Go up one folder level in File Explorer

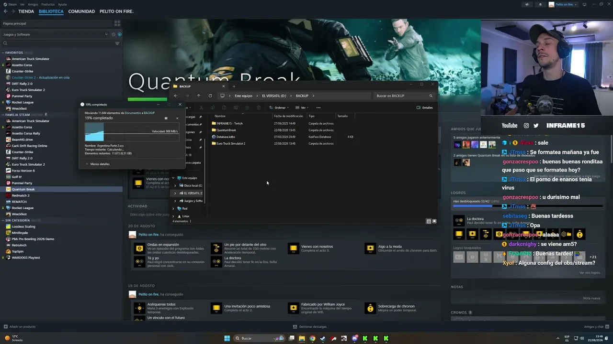[198, 96]
